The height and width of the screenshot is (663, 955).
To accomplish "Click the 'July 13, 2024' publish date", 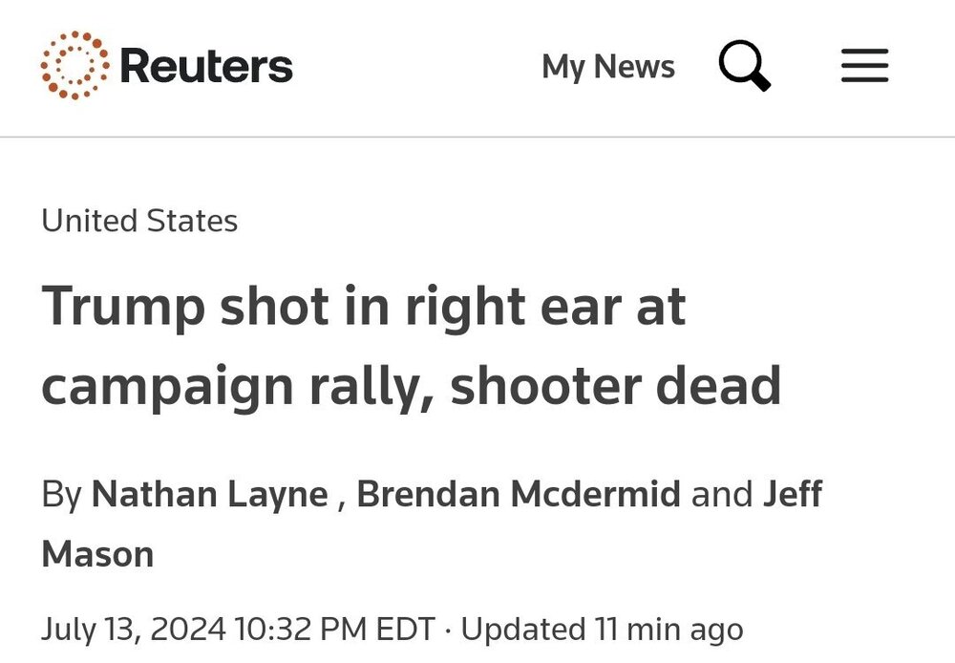I will (x=134, y=629).
